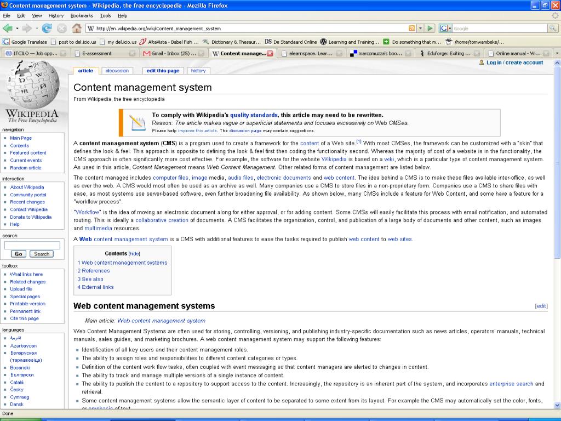This screenshot has width=561, height=421.
Task: Click the notepad cleanup notice icon
Action: point(136,122)
